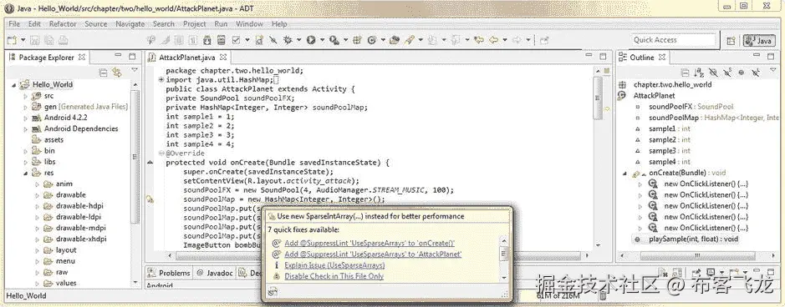785x307 pixels.
Task: Click the Last Edit Location arrow icon
Action: pyautogui.click(x=479, y=40)
